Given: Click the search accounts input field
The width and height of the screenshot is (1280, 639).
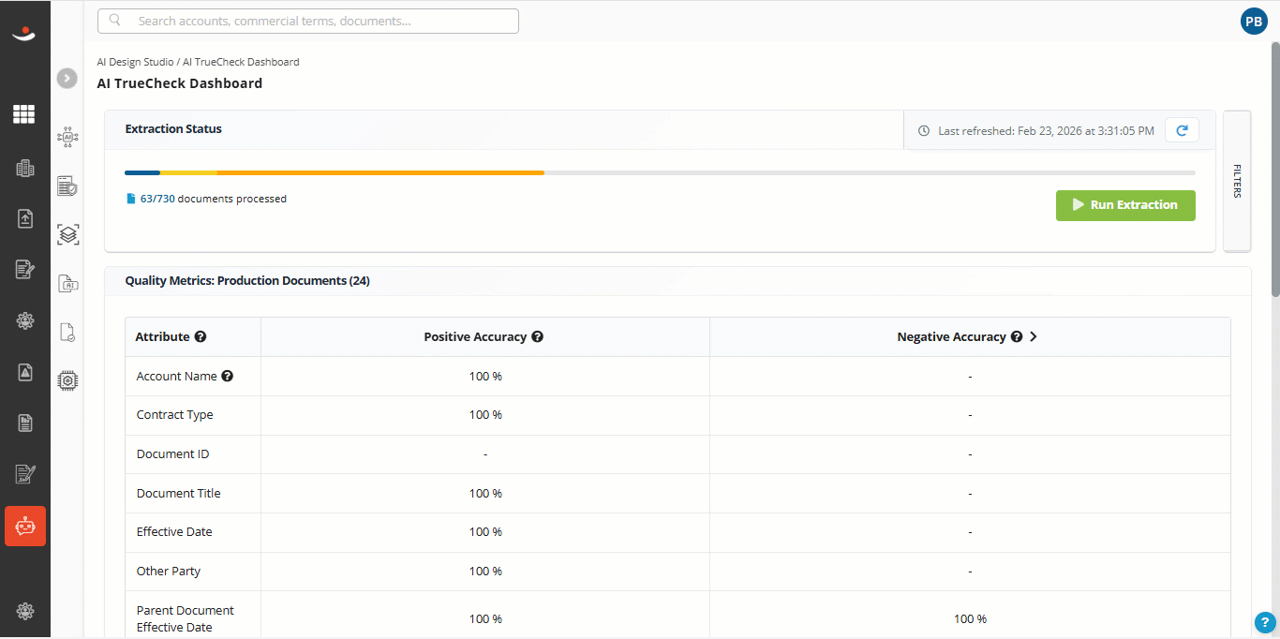Looking at the screenshot, I should coord(308,21).
